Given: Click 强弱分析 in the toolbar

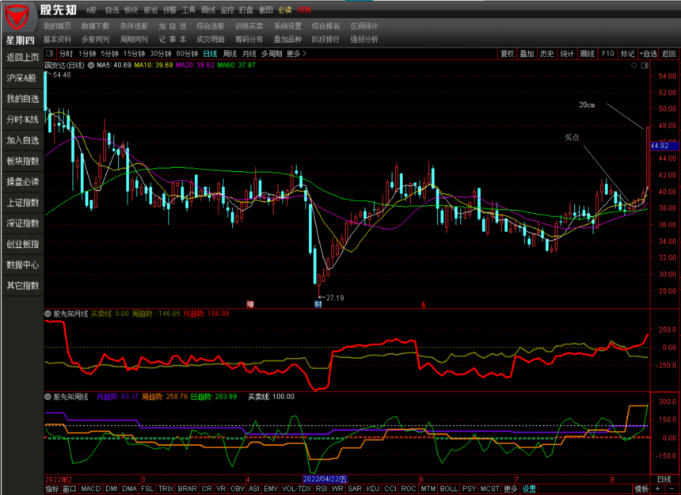Looking at the screenshot, I should (x=364, y=39).
